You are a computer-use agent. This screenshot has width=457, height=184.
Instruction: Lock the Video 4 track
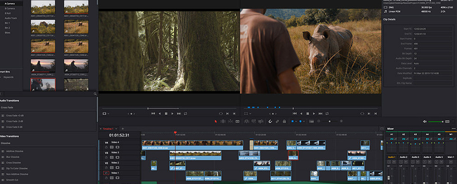(107, 148)
